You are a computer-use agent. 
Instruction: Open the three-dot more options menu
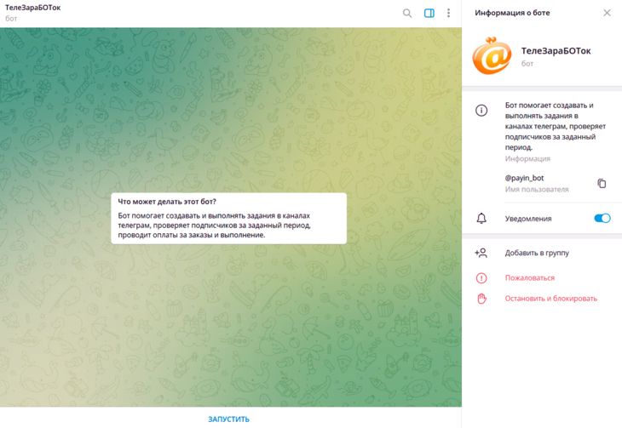(448, 13)
